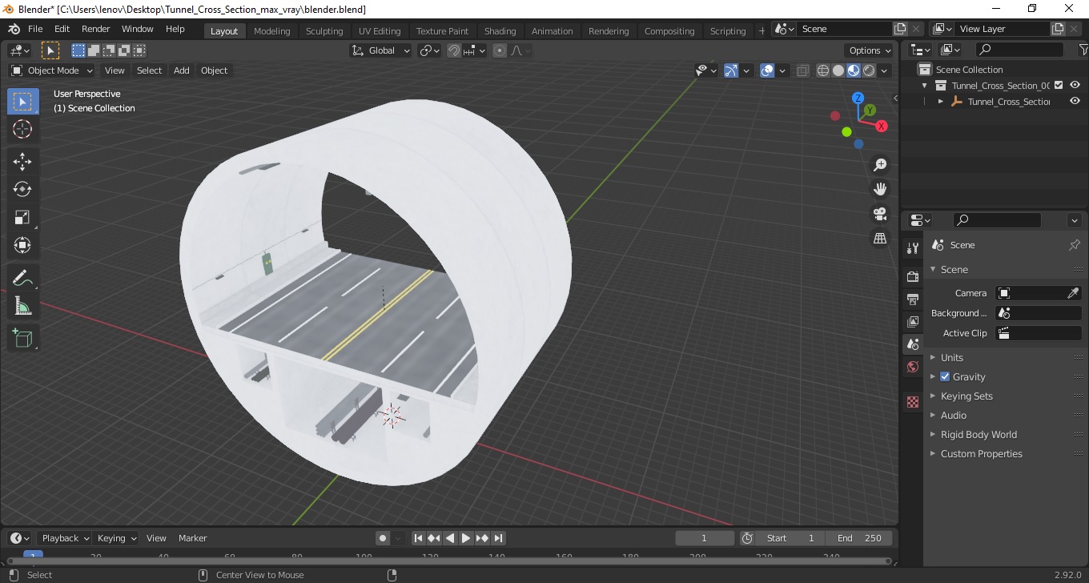This screenshot has width=1089, height=583.
Task: Click the End frame 250 field
Action: [x=859, y=538]
